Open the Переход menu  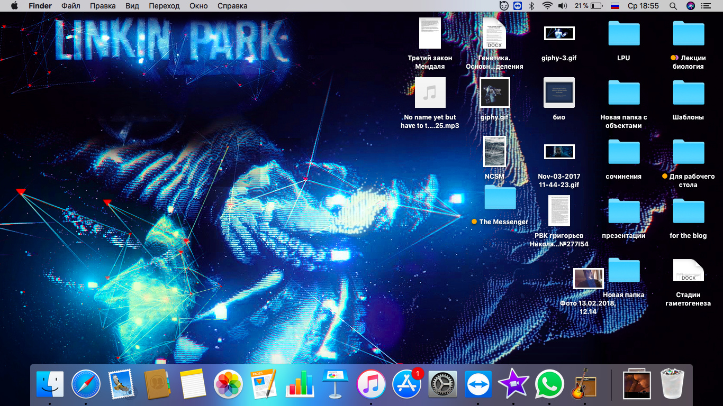tap(164, 6)
